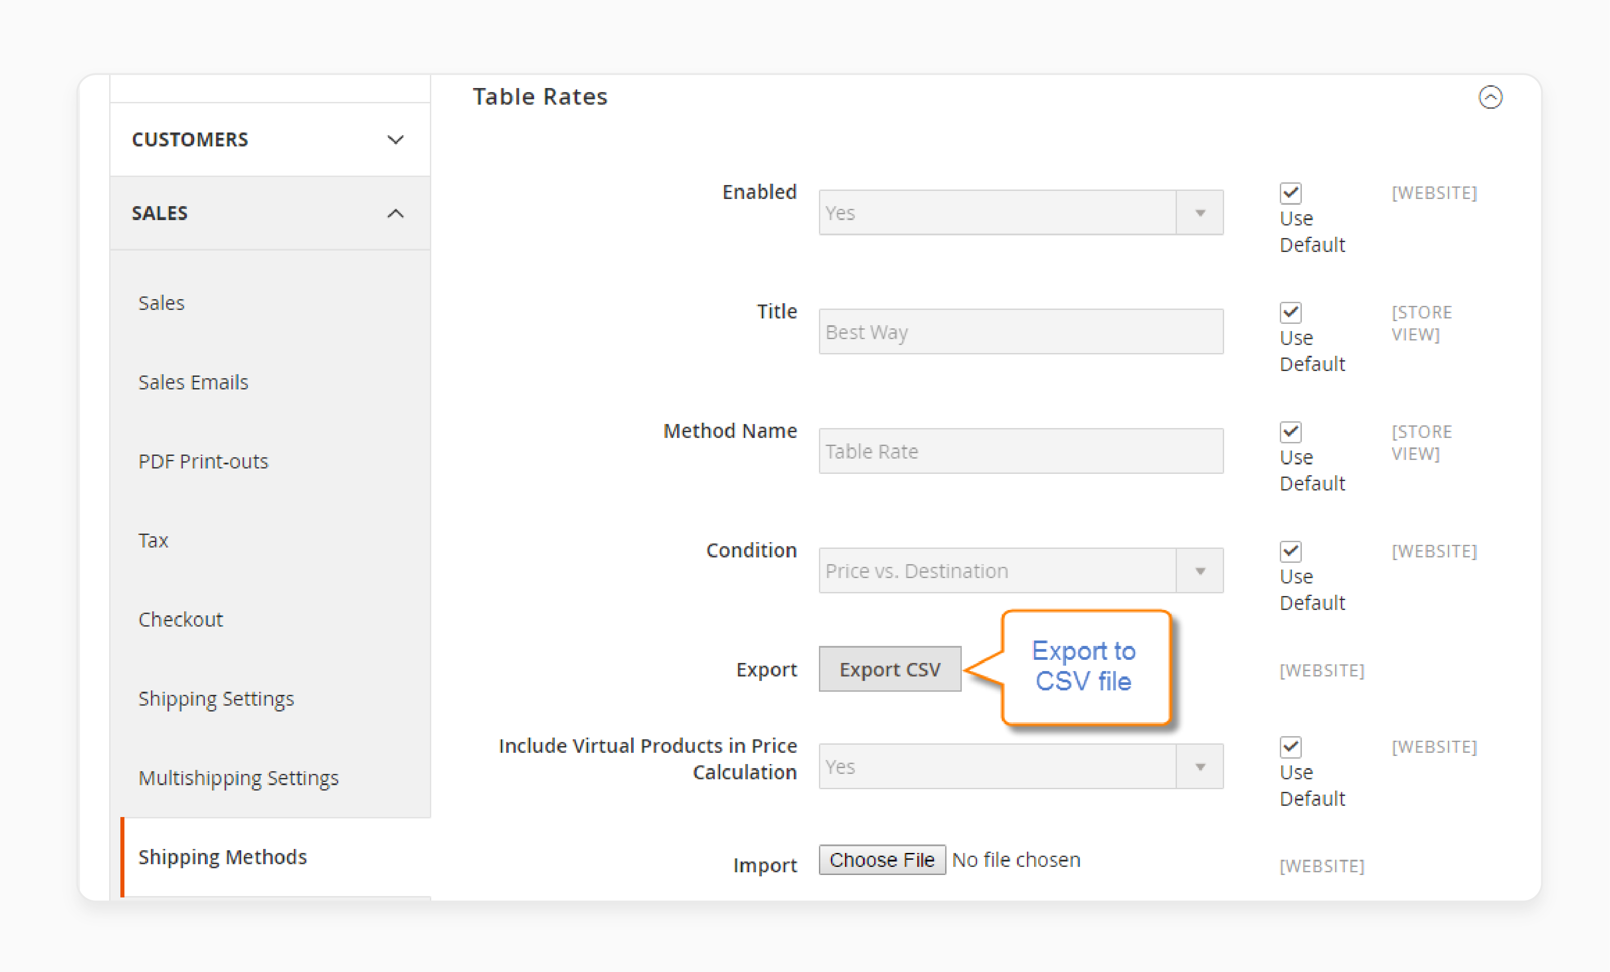This screenshot has width=1610, height=972.
Task: Open Checkout settings
Action: point(181,619)
